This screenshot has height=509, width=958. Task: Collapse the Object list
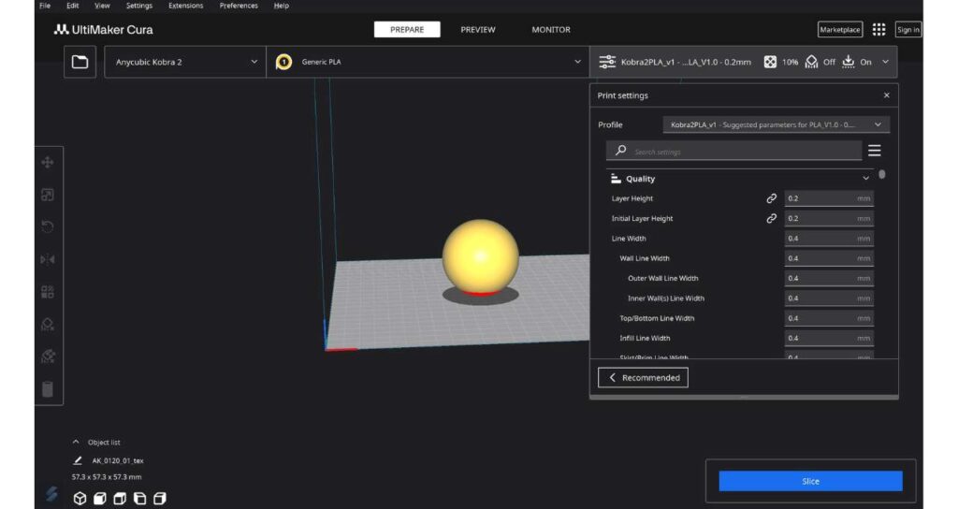(x=76, y=442)
